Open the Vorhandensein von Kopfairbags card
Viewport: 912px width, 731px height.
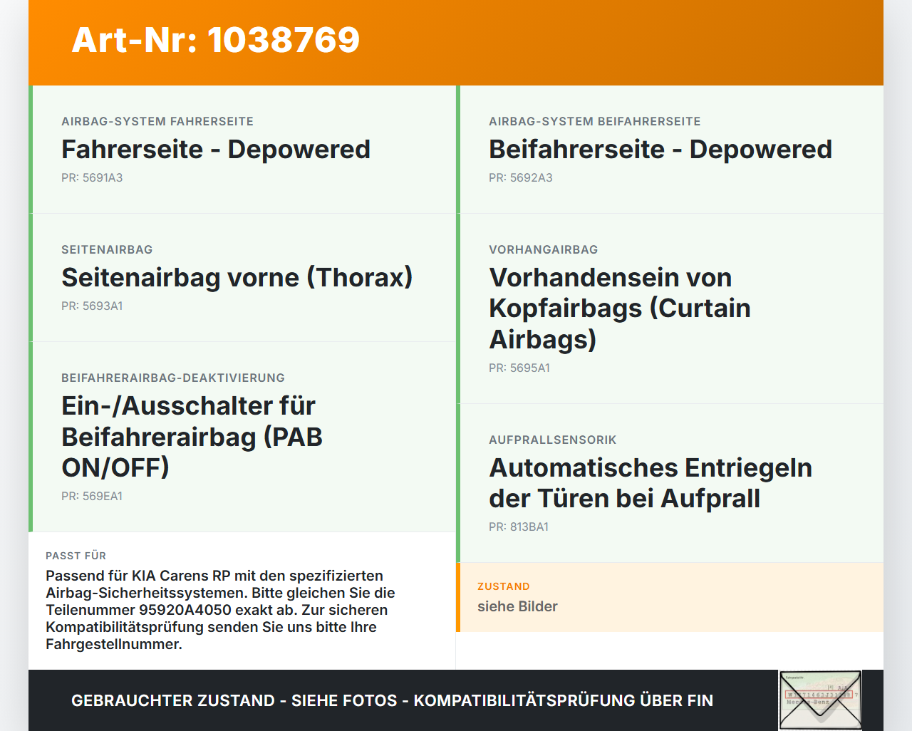[x=670, y=309]
